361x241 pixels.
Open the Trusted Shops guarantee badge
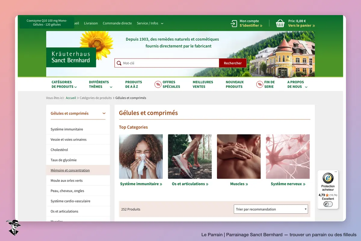coord(328,178)
